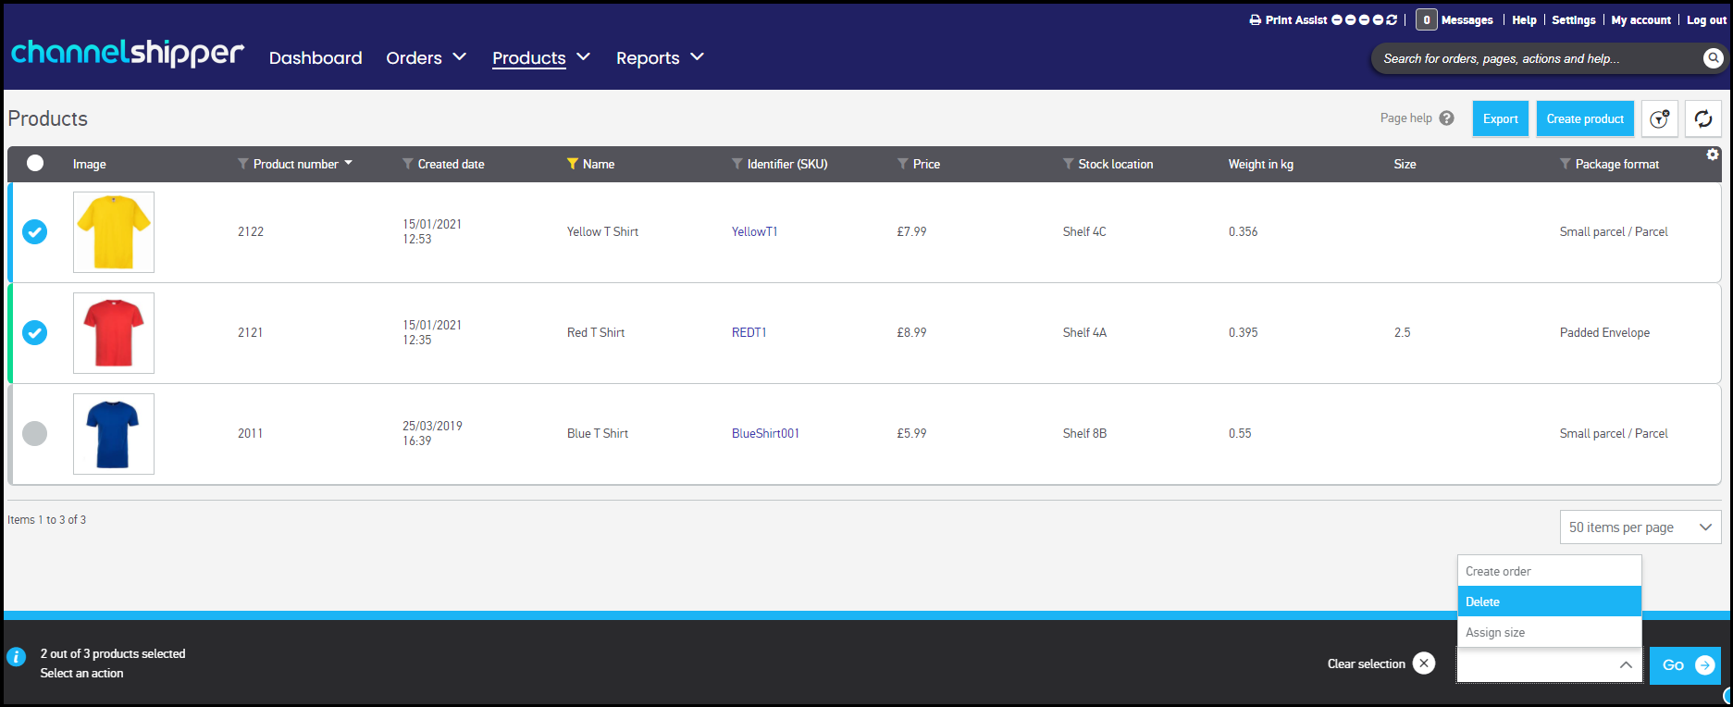Open the 50 items per page dropdown
The width and height of the screenshot is (1733, 707).
(1640, 527)
